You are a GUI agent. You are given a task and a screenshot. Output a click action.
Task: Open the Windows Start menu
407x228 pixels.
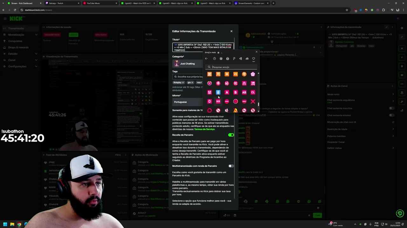[x=5, y=224]
